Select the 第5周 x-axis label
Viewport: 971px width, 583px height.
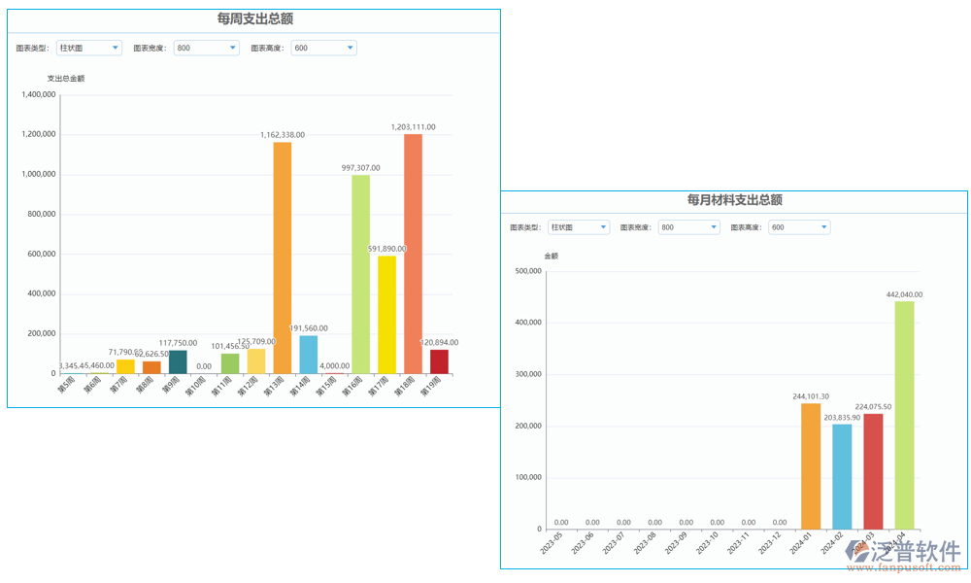(65, 383)
